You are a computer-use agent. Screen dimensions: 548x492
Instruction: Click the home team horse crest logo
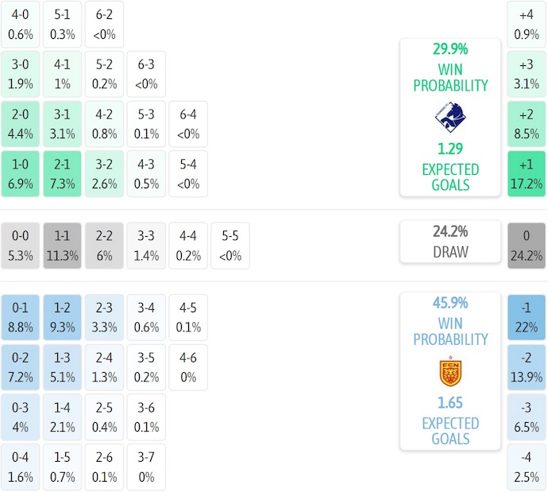(450, 117)
